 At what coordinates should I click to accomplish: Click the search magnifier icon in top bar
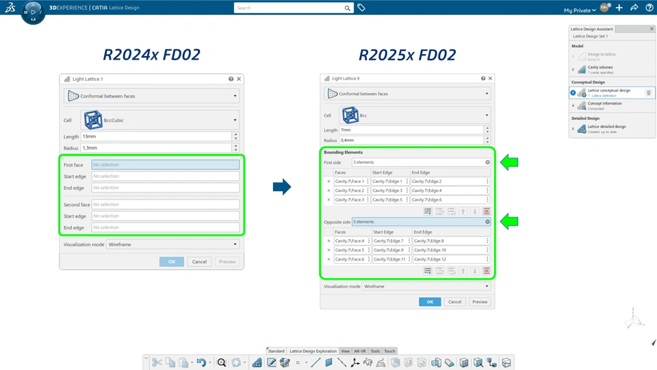[x=348, y=8]
